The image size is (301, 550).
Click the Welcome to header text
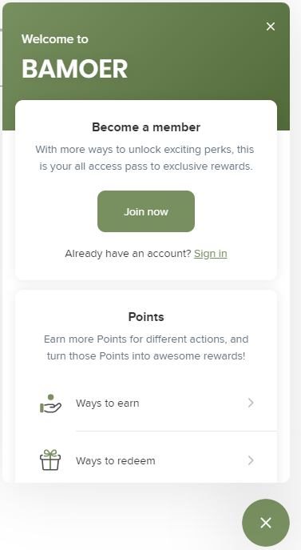55,39
